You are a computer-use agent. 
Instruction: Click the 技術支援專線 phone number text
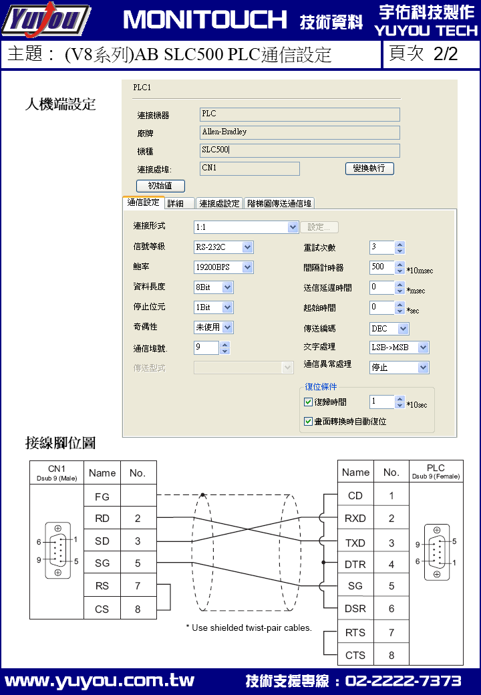[x=354, y=680]
